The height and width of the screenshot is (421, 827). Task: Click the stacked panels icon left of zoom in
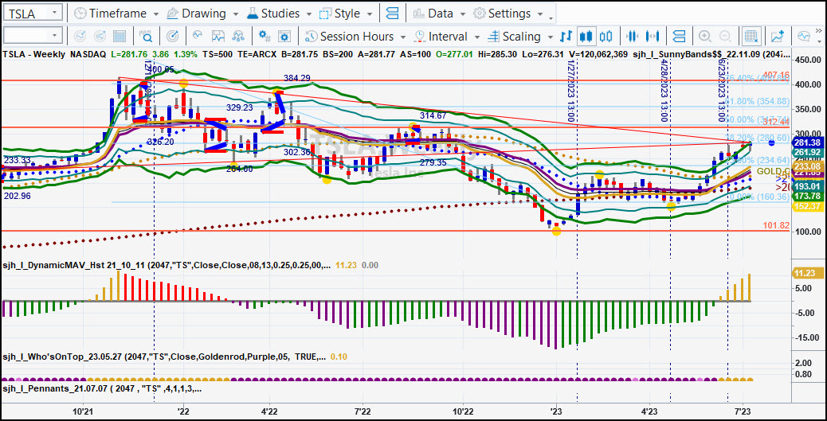680,37
